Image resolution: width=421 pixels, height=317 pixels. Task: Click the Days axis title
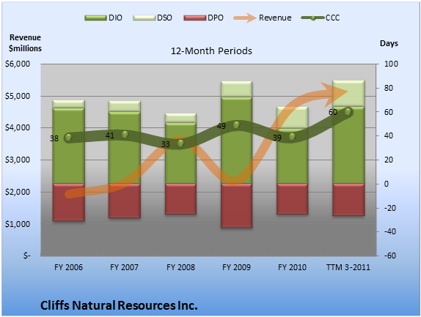click(389, 43)
